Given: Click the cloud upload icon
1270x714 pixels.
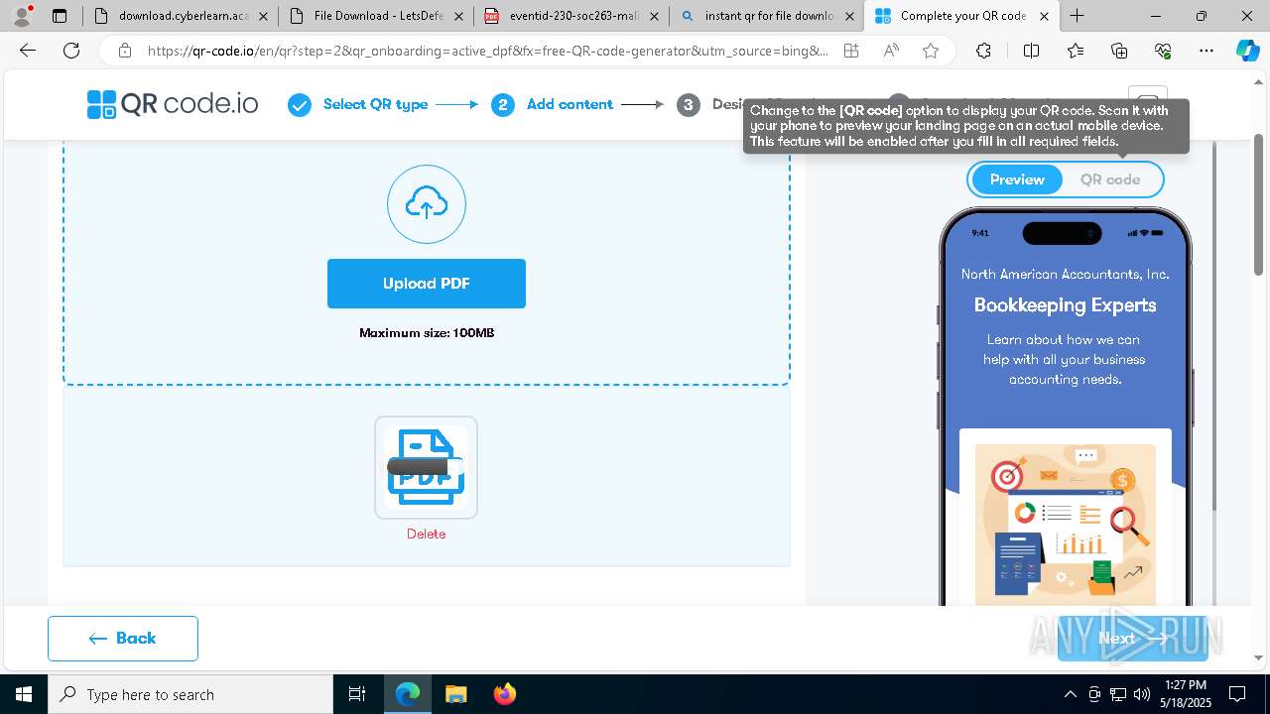Looking at the screenshot, I should pos(427,204).
